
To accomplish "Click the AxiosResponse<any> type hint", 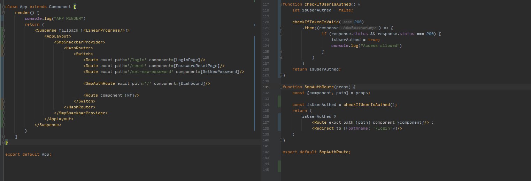I will click(x=359, y=28).
